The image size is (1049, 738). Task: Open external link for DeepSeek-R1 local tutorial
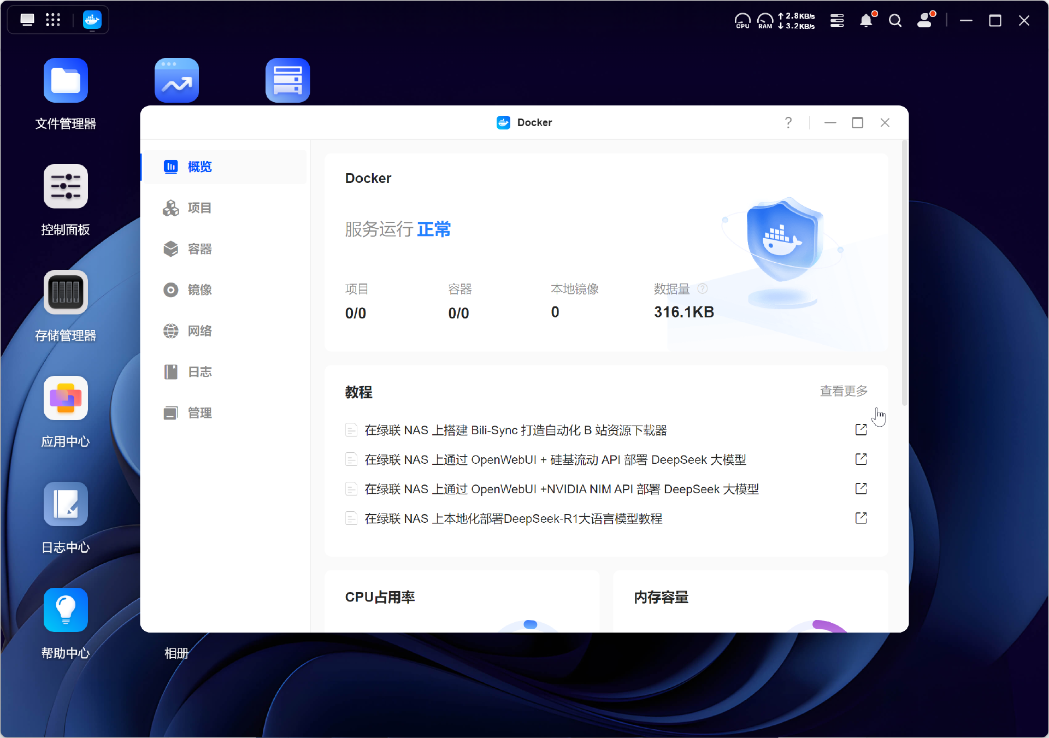(x=861, y=518)
